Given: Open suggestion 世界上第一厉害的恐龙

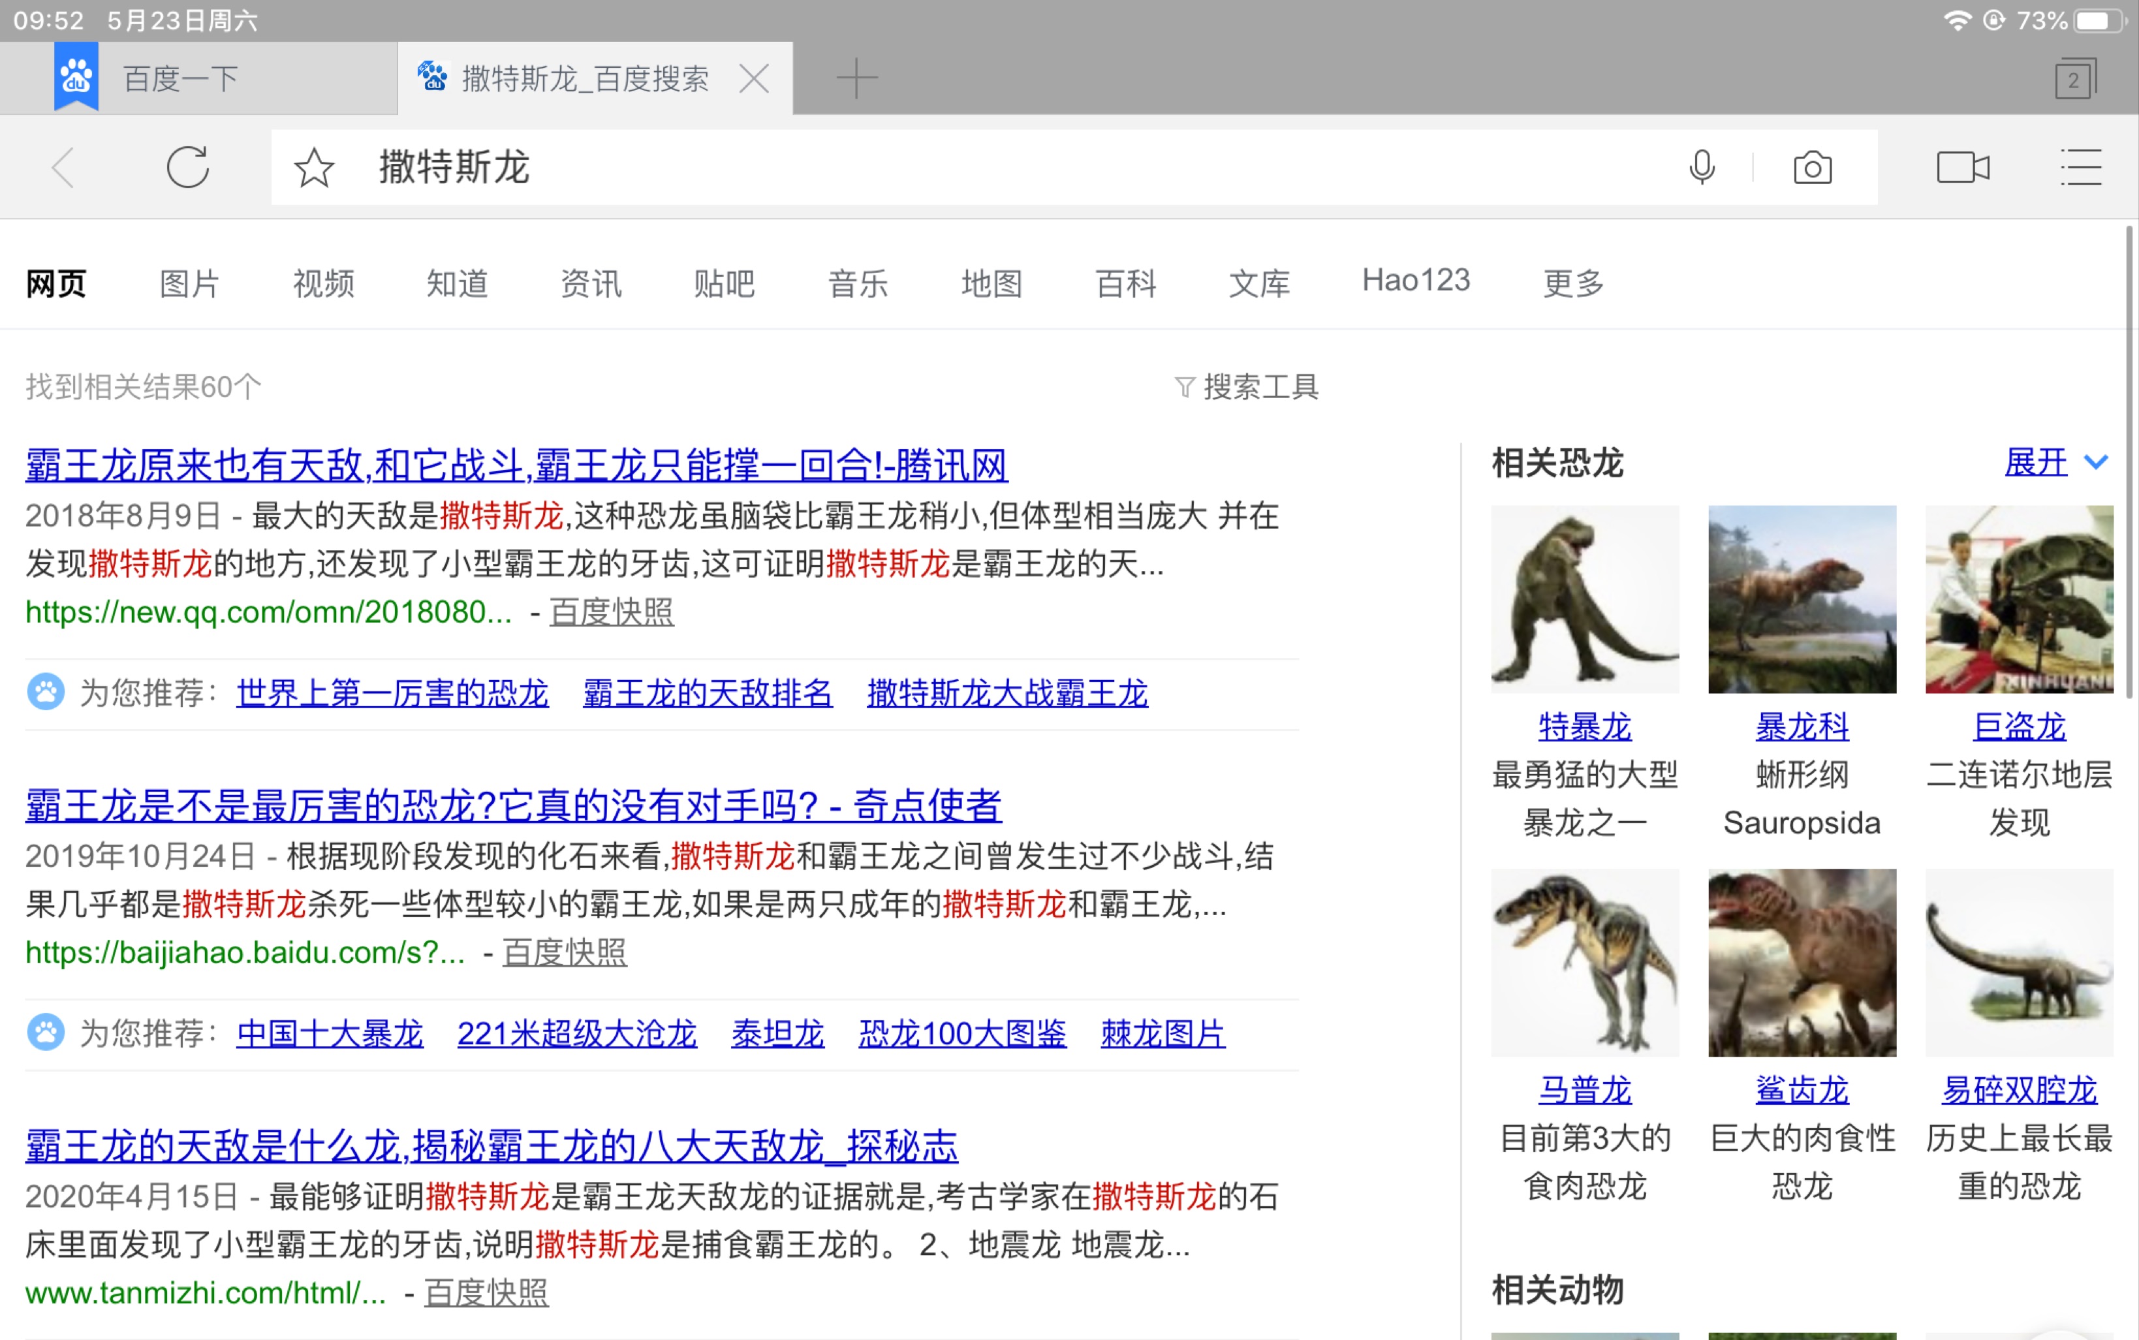Looking at the screenshot, I should (392, 692).
